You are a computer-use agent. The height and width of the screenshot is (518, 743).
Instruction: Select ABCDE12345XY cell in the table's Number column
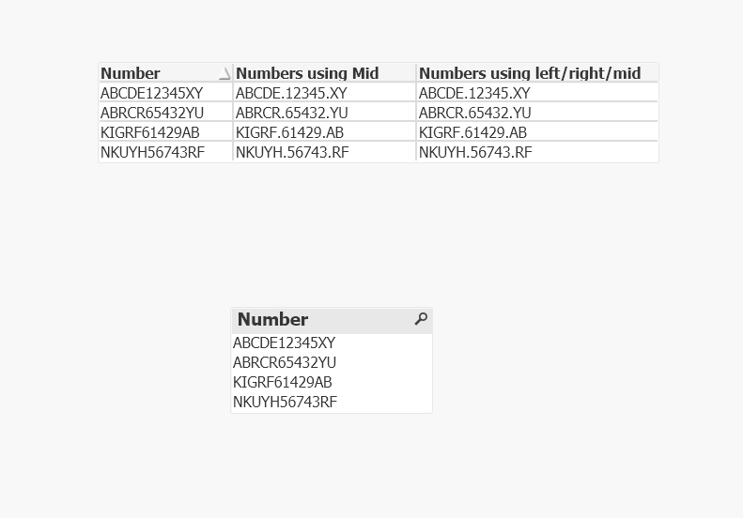click(151, 93)
